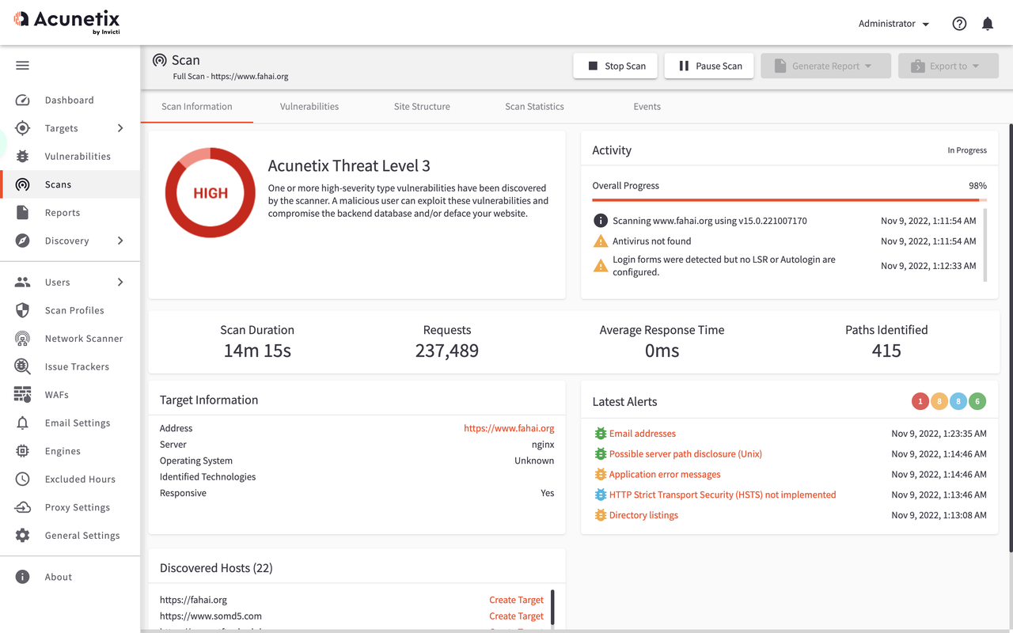Open the Generate Report dropdown
The image size is (1013, 633).
[x=826, y=66]
